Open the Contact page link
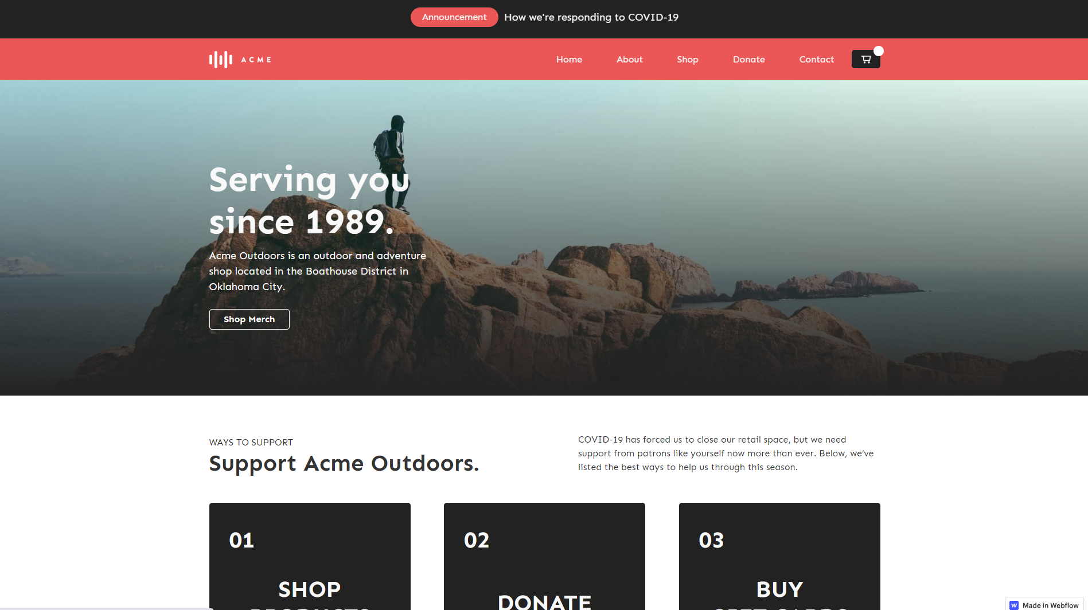The width and height of the screenshot is (1088, 610). (x=816, y=59)
